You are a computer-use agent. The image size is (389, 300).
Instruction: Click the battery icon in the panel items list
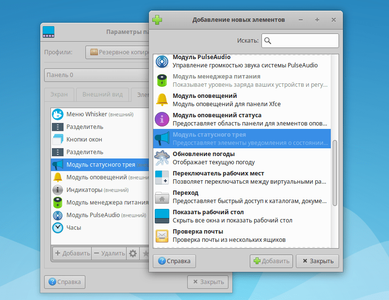58,203
